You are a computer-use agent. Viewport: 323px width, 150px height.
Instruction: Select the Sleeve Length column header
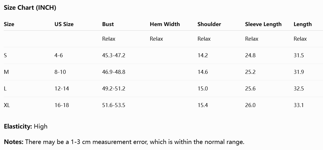click(x=263, y=24)
